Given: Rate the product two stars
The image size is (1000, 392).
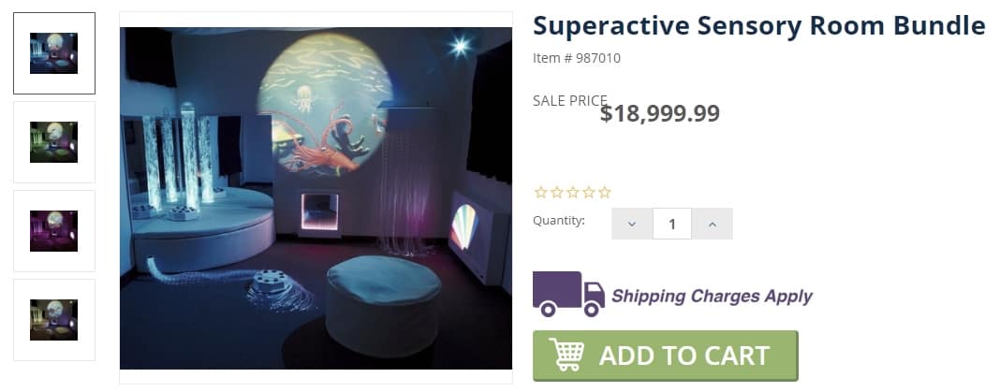Looking at the screenshot, I should (557, 192).
